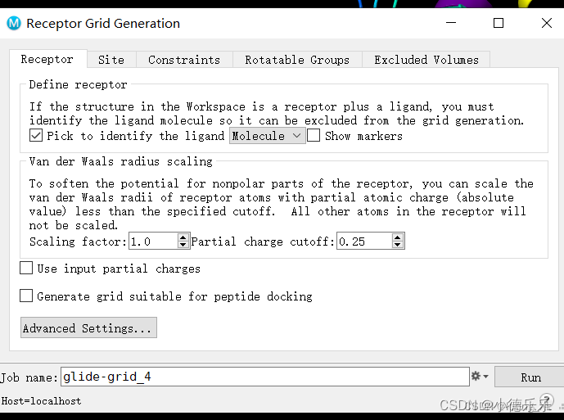Click the Maestro app icon in title bar
This screenshot has height=420, width=564.
pyautogui.click(x=14, y=24)
